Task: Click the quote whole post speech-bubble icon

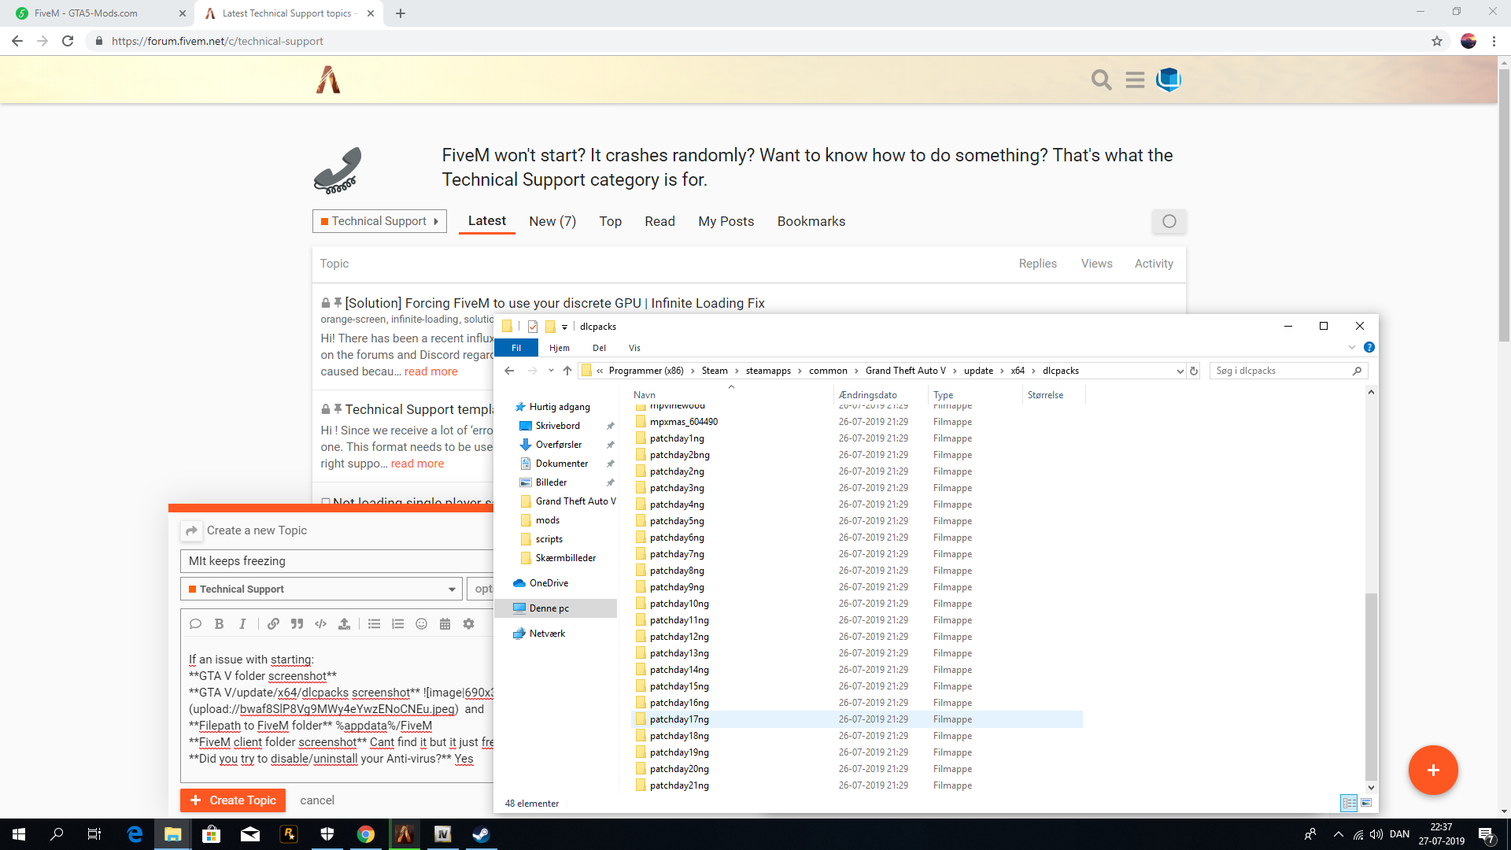Action: tap(195, 623)
